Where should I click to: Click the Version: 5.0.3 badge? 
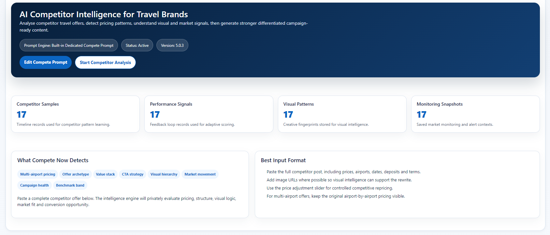(x=172, y=45)
